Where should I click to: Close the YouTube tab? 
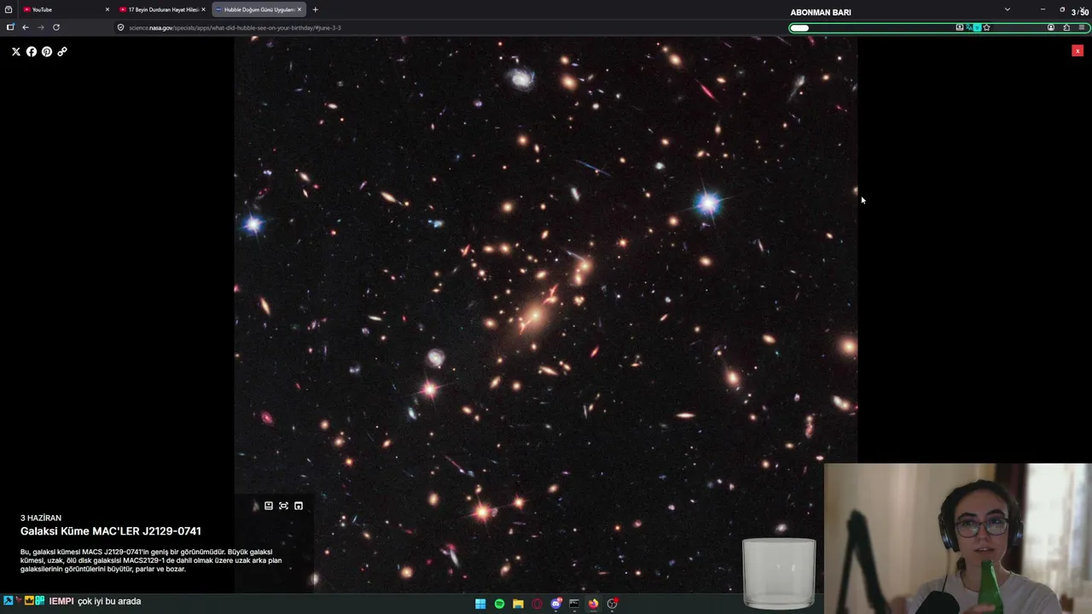(x=107, y=9)
